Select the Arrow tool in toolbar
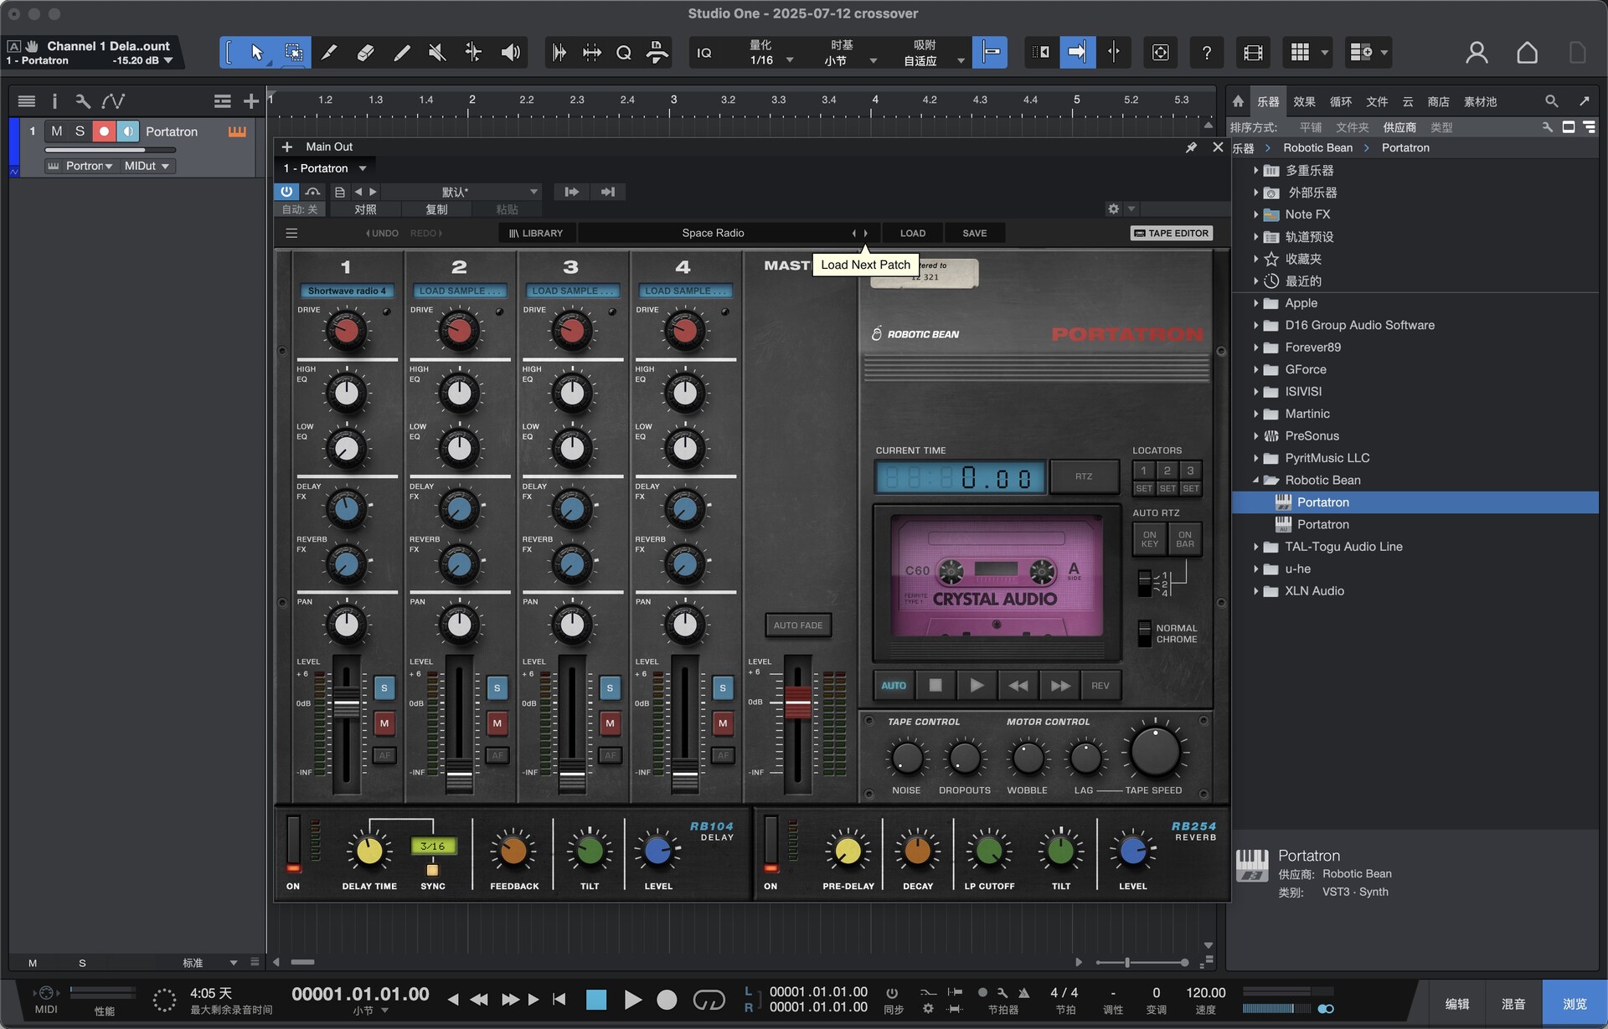Screen dimensions: 1608x1029 pyautogui.click(x=257, y=53)
